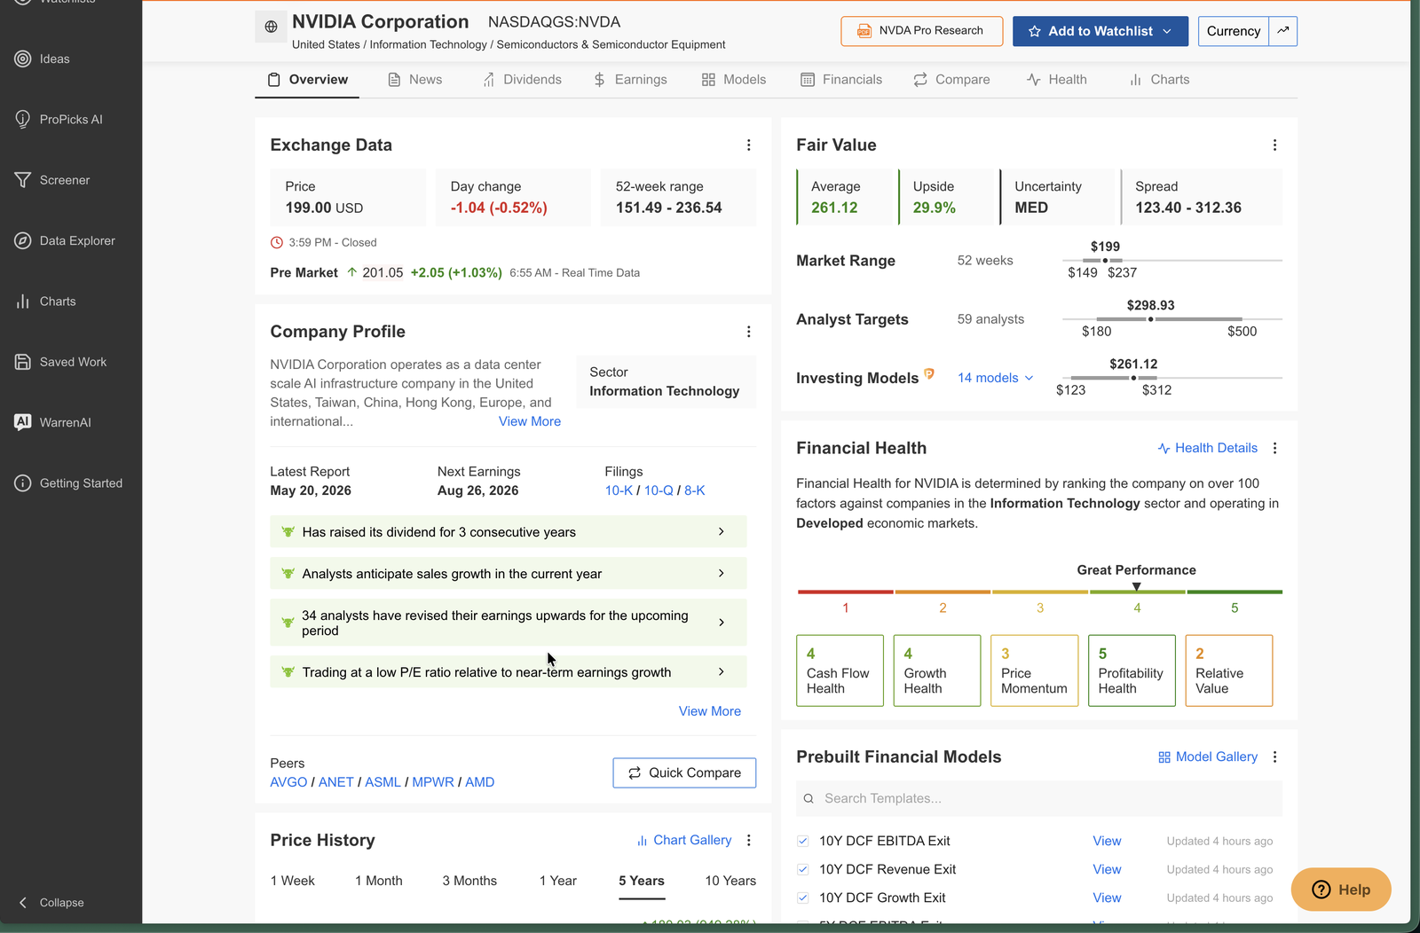Screen dimensions: 1420x933
Task: Switch to the Earnings tab
Action: [630, 79]
